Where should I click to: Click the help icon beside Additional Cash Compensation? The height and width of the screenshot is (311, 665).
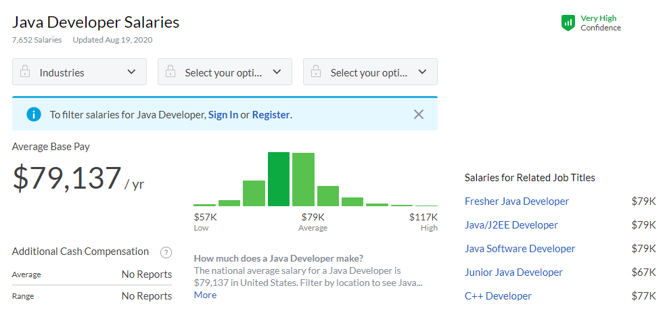166,252
